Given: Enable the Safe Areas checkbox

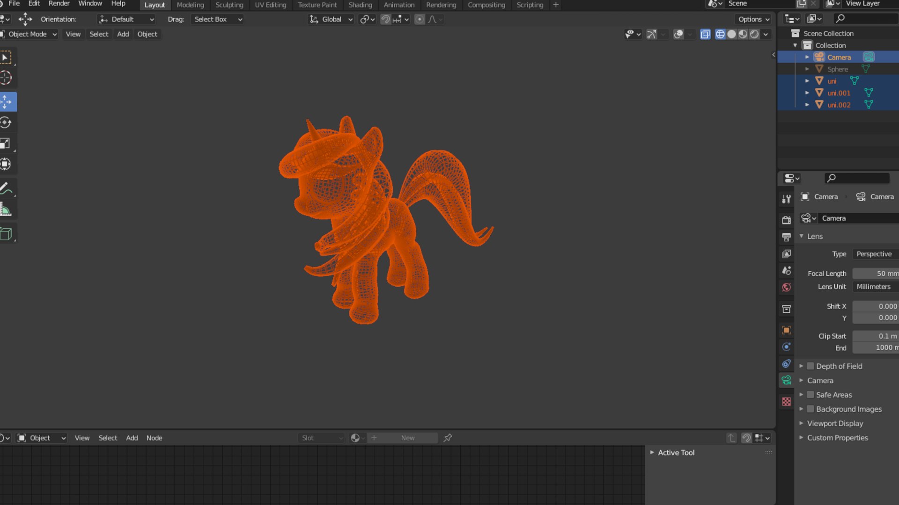Looking at the screenshot, I should pos(811,395).
